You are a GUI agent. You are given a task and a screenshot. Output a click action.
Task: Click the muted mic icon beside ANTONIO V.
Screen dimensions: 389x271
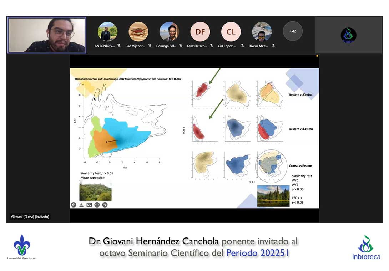click(x=120, y=46)
